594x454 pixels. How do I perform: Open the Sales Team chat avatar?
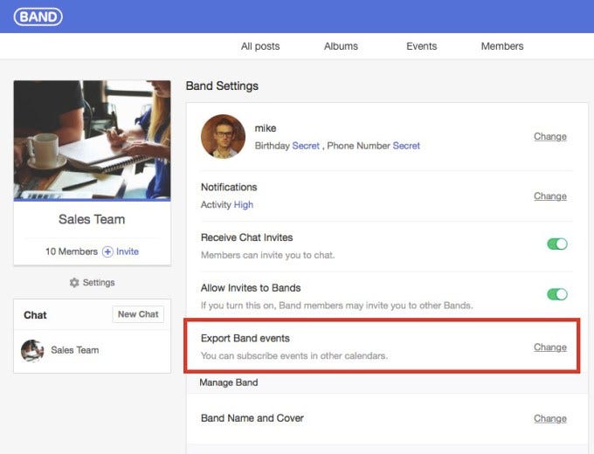[32, 350]
